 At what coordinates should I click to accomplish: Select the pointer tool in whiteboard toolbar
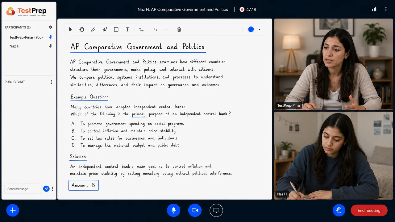pos(70,30)
